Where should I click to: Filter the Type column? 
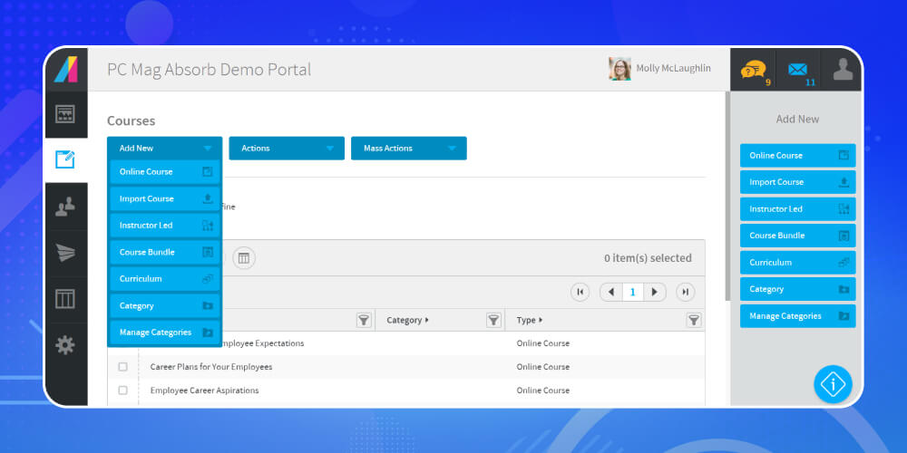pos(694,320)
